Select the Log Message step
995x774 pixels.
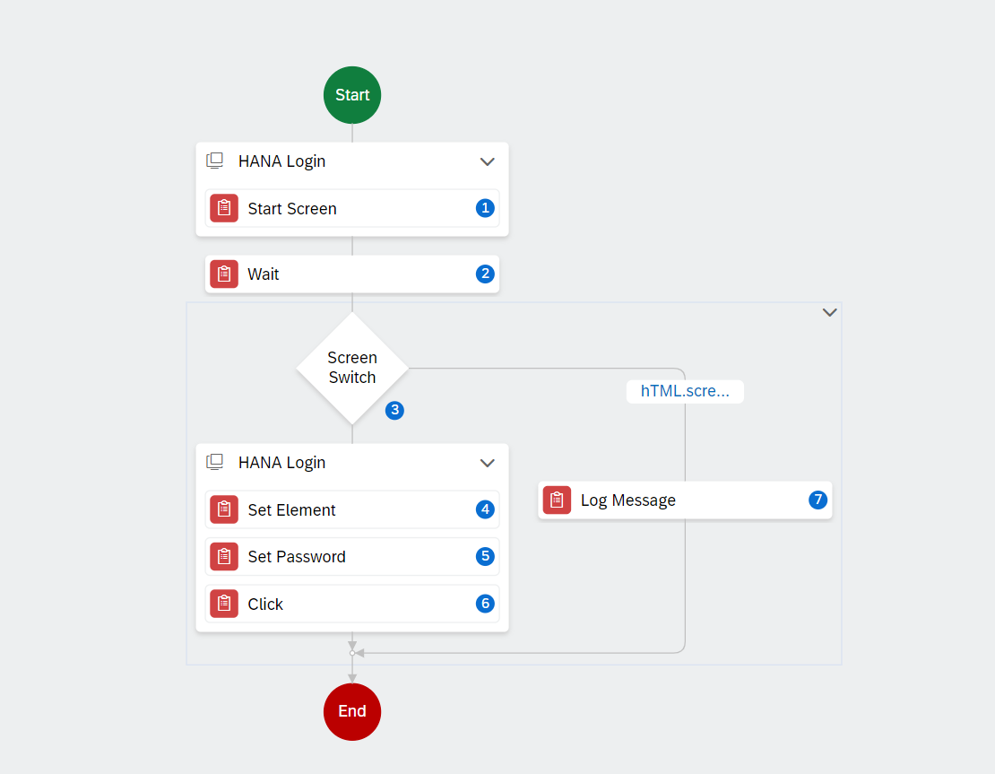click(686, 500)
